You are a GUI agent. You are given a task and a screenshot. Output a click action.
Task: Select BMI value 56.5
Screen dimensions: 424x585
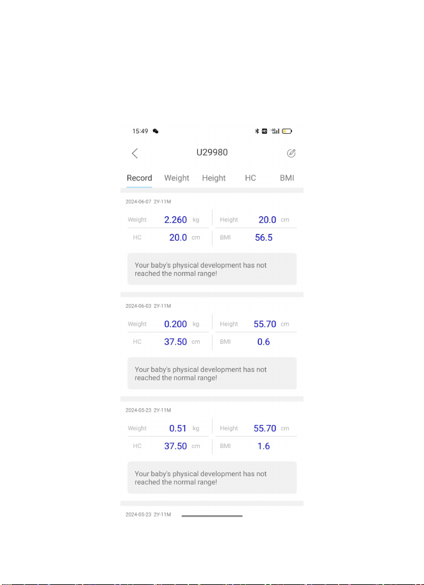[x=263, y=237]
